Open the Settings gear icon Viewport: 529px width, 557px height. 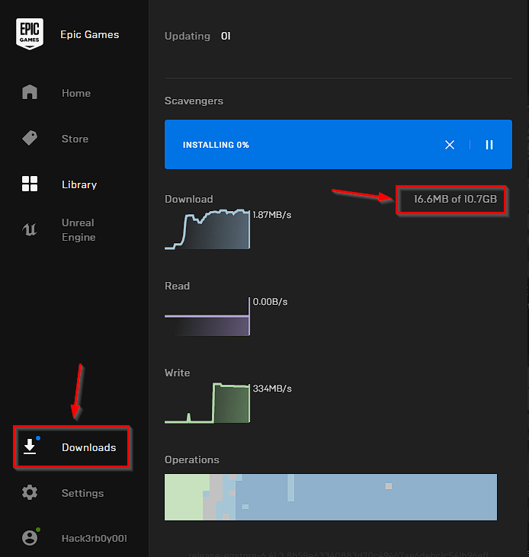[x=30, y=493]
